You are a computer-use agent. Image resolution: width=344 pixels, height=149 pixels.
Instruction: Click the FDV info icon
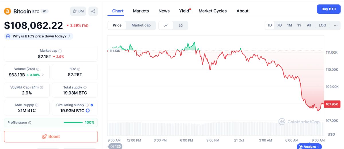(79, 69)
